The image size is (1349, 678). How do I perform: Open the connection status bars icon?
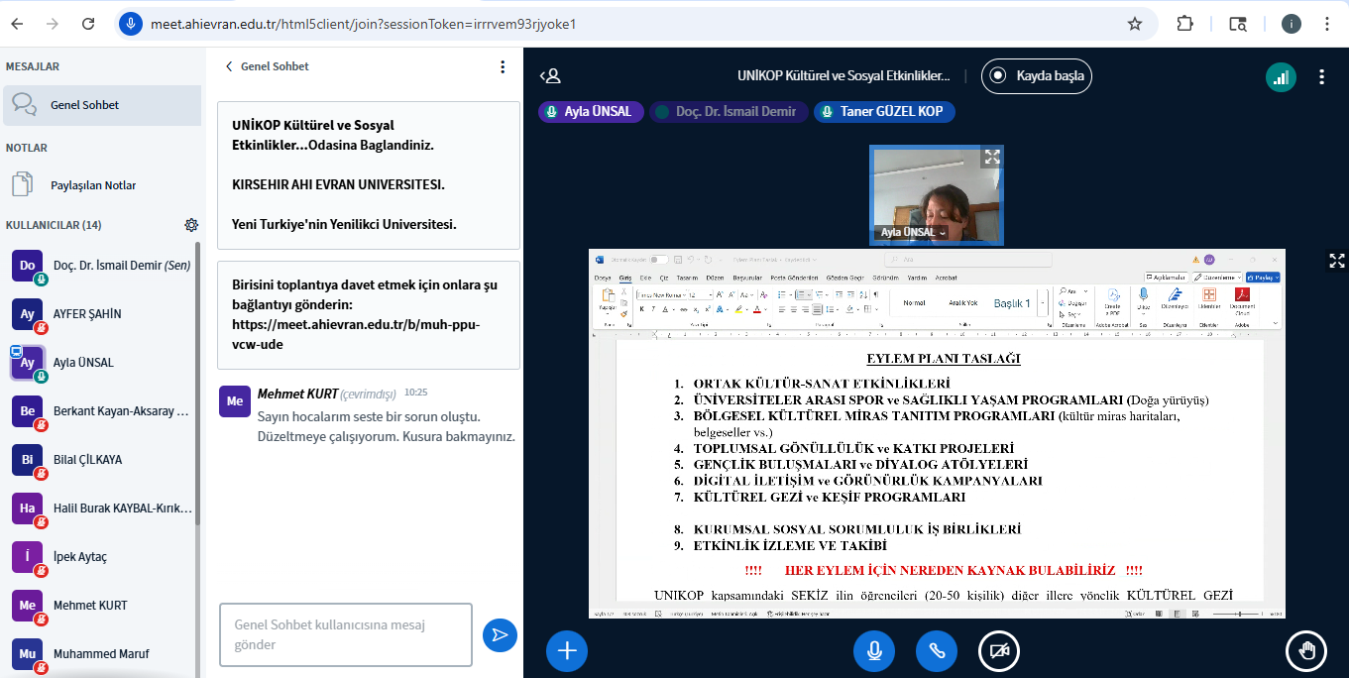pyautogui.click(x=1281, y=76)
